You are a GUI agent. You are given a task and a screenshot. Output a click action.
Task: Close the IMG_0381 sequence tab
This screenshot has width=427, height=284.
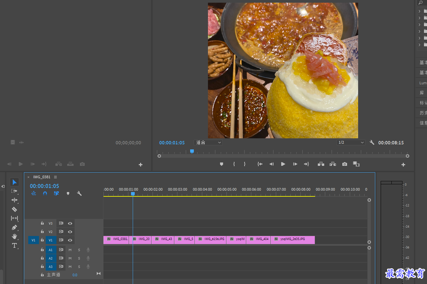[29, 177]
